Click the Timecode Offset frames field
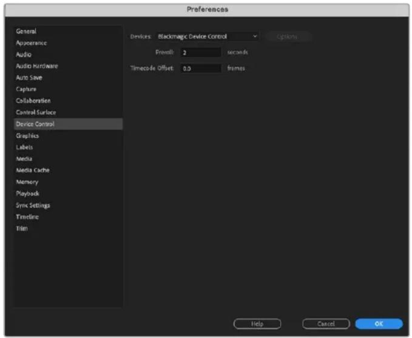 tap(200, 69)
